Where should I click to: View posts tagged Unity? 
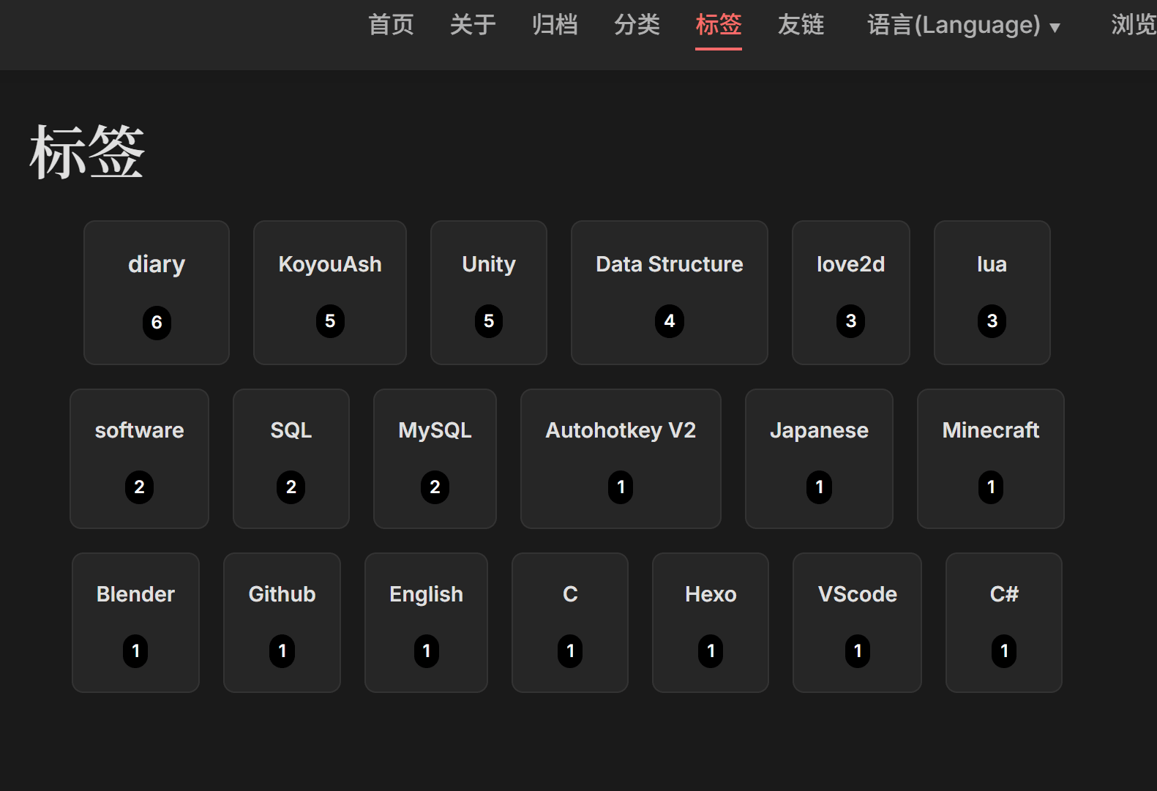pos(489,292)
